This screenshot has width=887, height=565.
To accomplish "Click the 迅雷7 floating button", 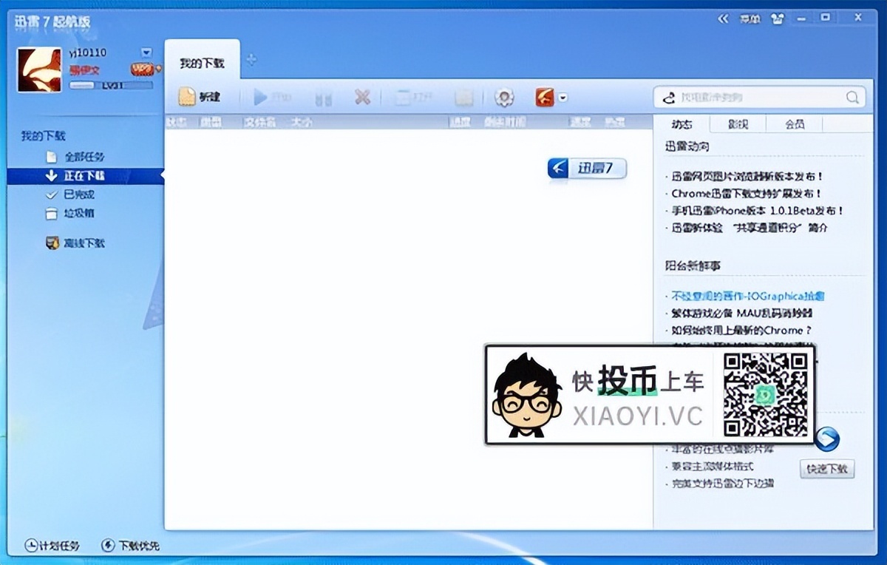I will 587,168.
